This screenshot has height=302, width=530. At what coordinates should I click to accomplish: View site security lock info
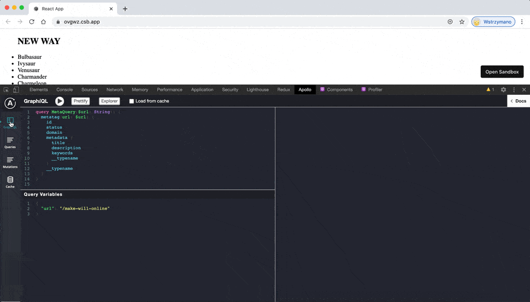58,21
